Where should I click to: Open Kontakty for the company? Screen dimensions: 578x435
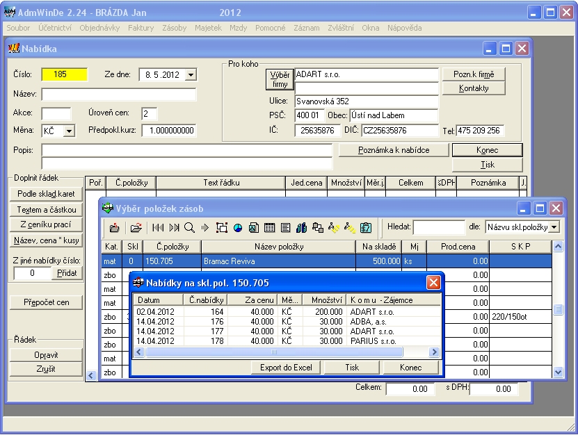pos(474,88)
